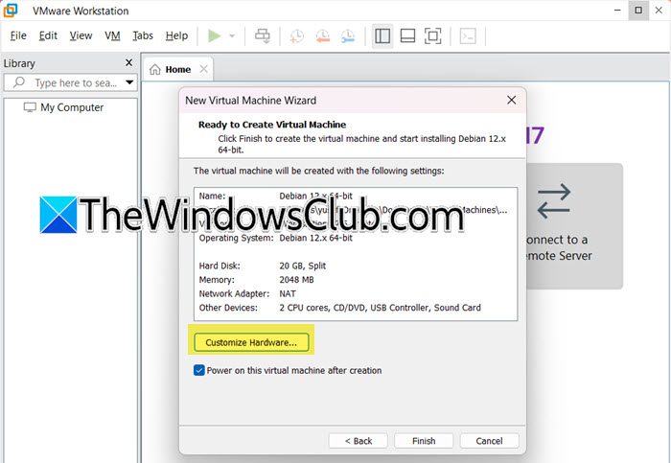Click Finish to create the virtual machine
Screen dimensions: 671x463
pyautogui.click(x=424, y=441)
